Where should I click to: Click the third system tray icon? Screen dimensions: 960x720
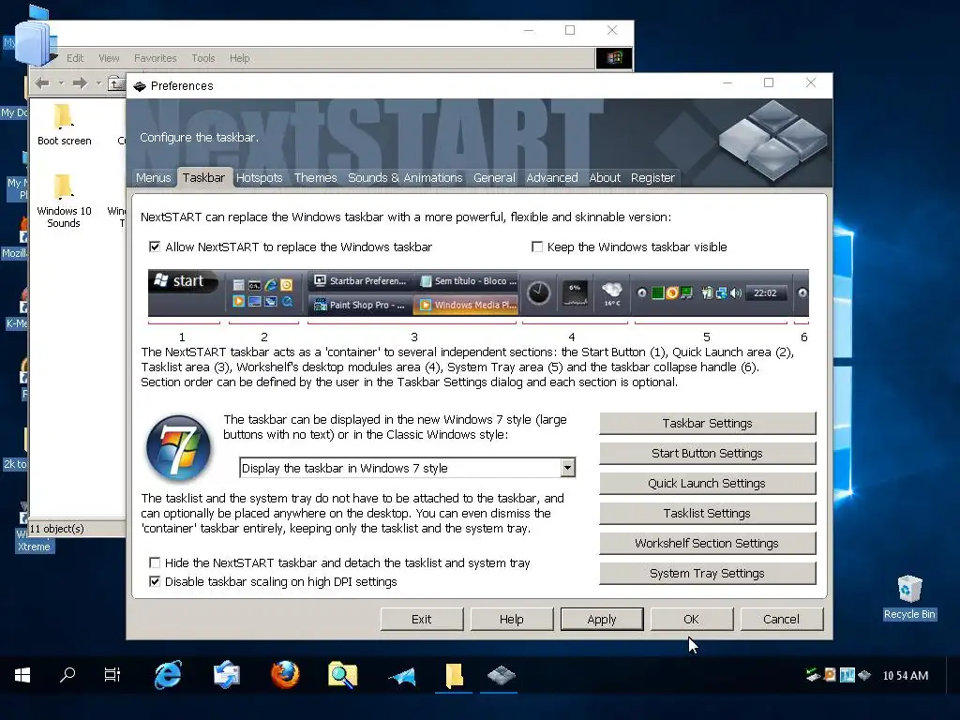pos(847,675)
